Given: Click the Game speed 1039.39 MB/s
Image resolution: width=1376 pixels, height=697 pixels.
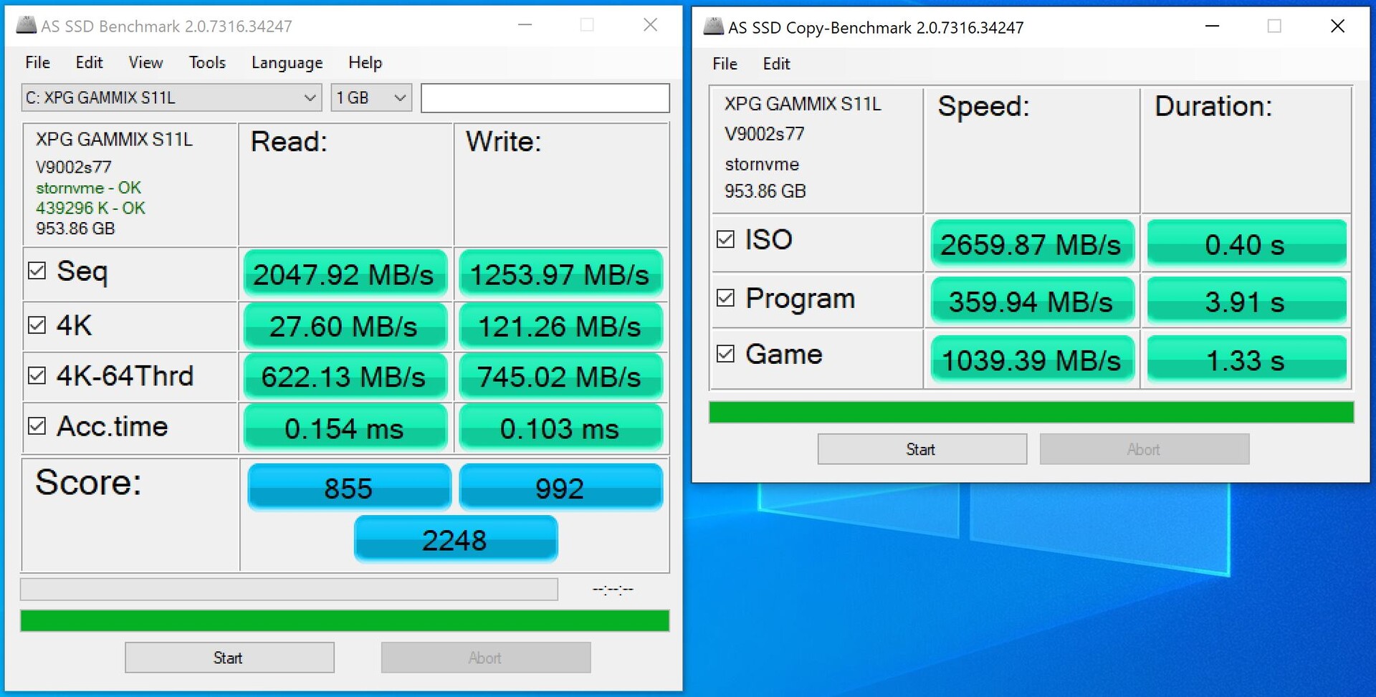Looking at the screenshot, I should 1031,359.
